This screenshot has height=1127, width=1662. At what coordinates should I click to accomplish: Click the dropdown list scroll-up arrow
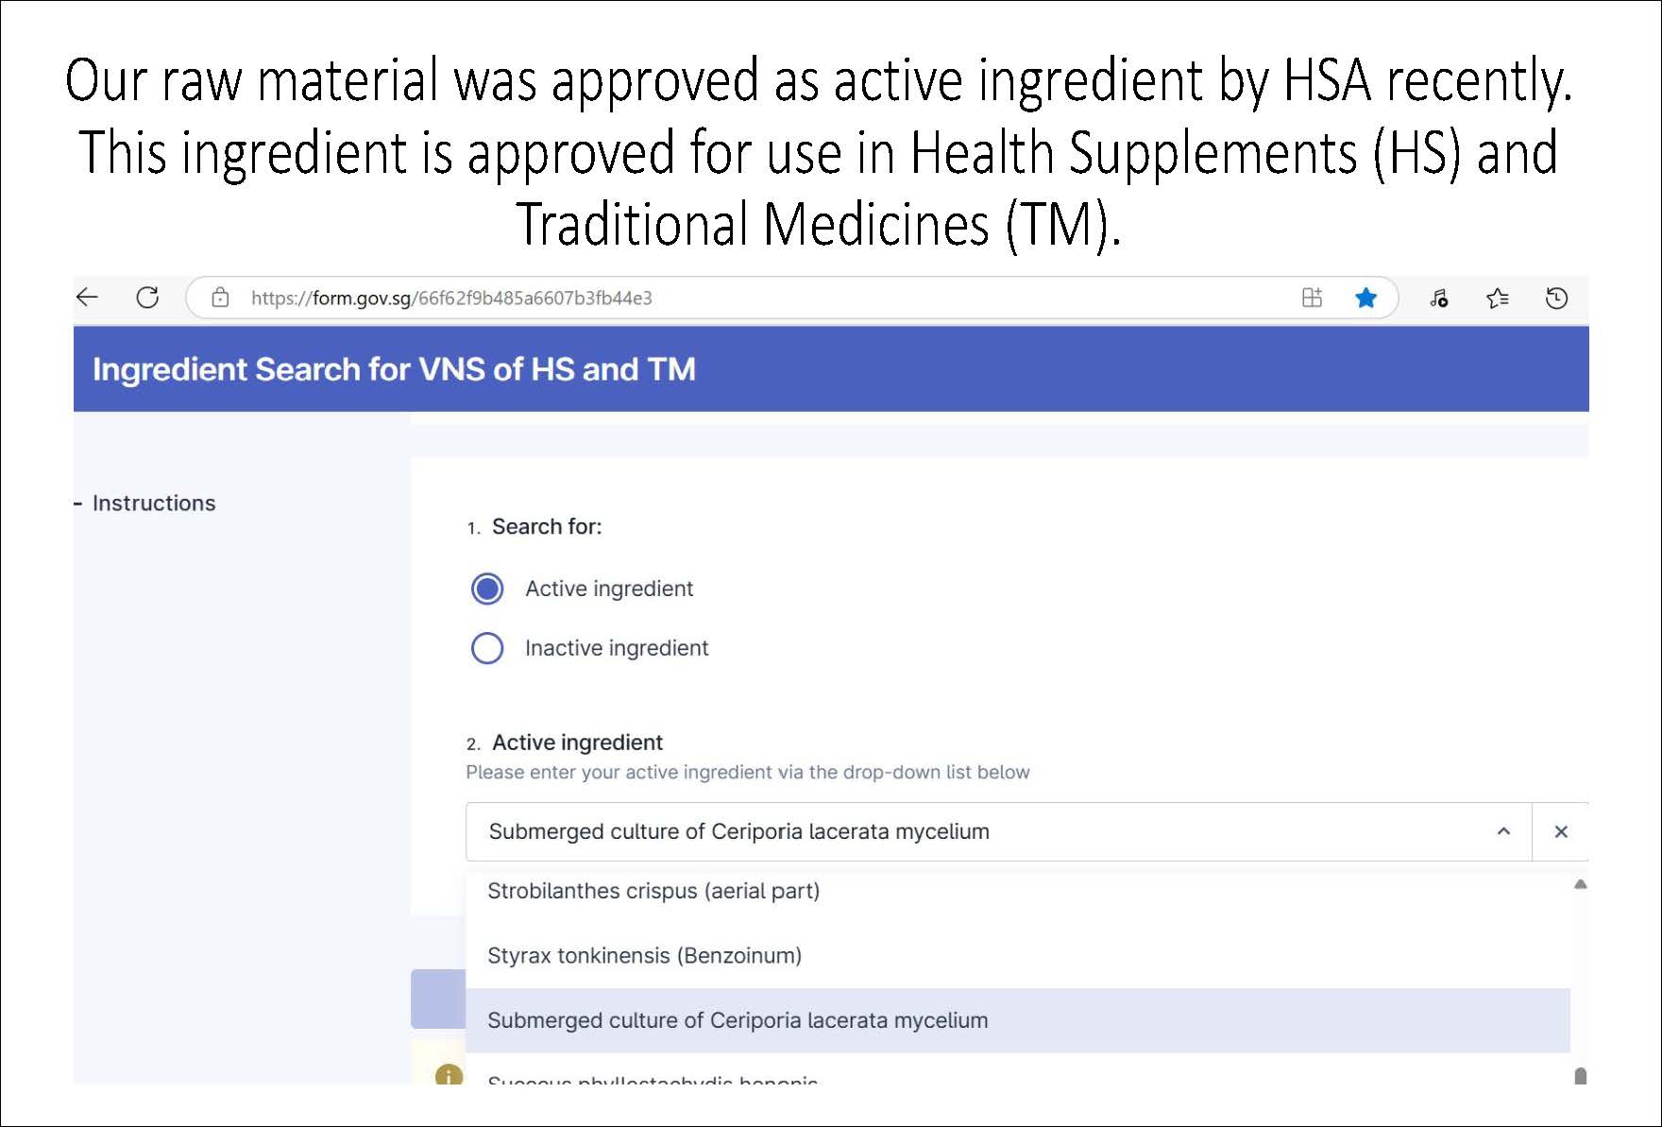1580,885
